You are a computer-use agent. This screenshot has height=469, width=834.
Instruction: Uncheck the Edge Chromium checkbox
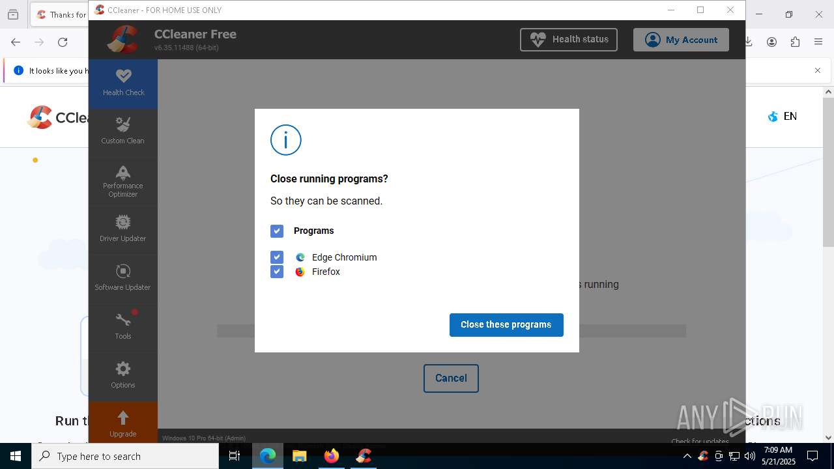[277, 257]
